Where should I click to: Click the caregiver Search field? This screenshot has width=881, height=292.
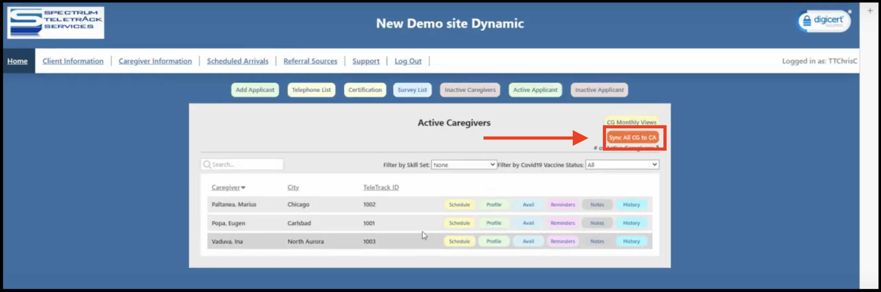[246, 165]
